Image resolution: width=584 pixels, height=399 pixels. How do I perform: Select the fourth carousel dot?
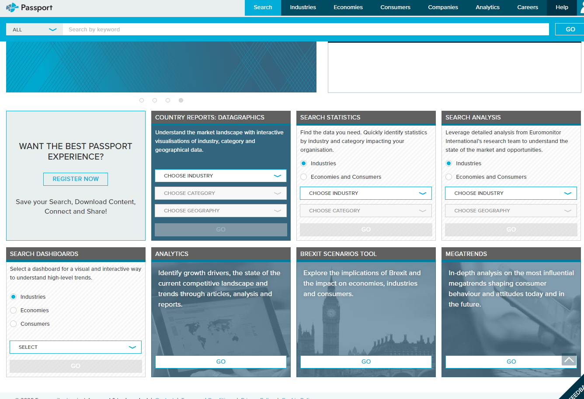(181, 100)
